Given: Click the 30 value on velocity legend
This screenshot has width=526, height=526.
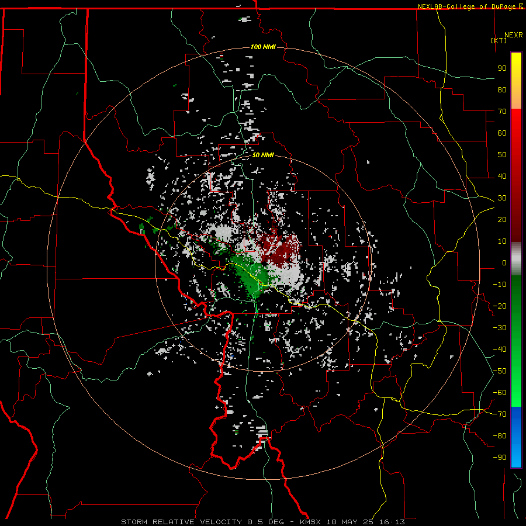Looking at the screenshot, I should coord(502,198).
